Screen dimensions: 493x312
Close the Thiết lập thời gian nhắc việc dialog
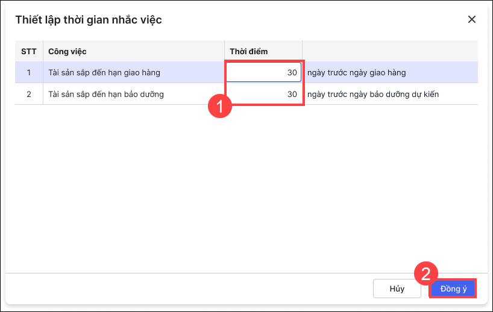(x=472, y=19)
